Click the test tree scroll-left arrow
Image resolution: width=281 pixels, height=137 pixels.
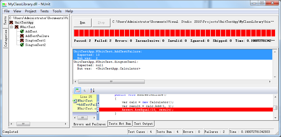(x=11, y=124)
